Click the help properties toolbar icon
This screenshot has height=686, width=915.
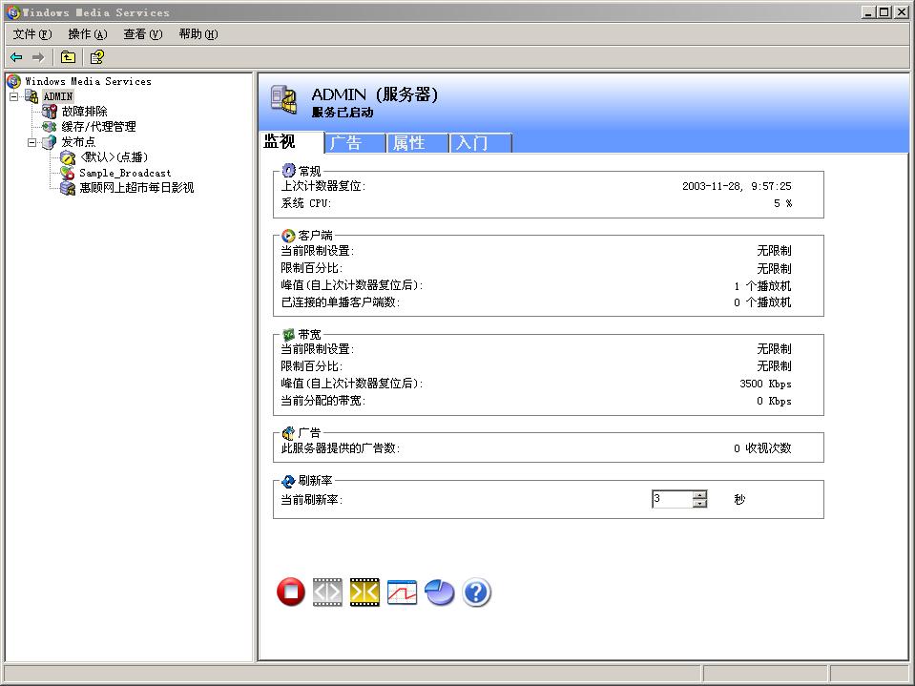pyautogui.click(x=97, y=57)
